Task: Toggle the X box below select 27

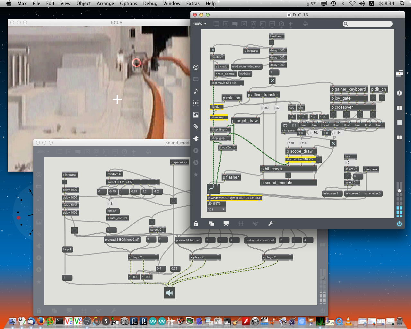Action: pos(347,176)
